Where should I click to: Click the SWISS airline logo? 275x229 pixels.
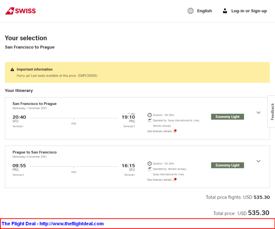point(21,11)
